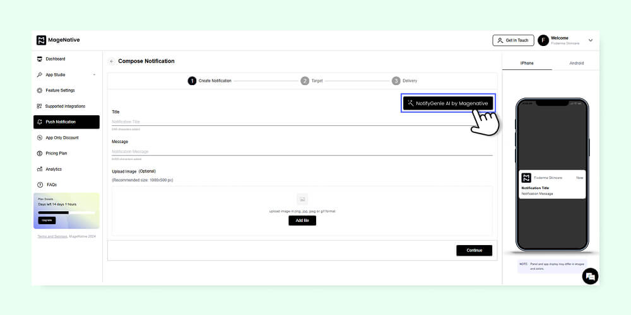Focus the Notification Message input field

(302, 151)
